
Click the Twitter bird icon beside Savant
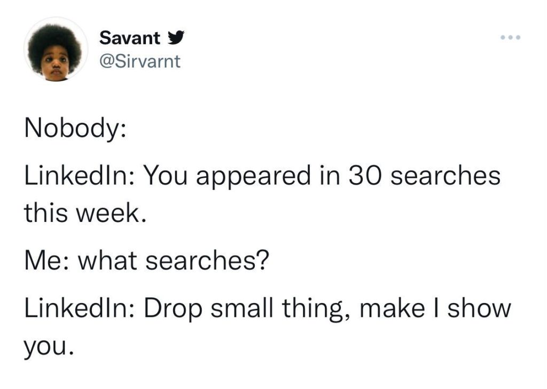tap(174, 38)
